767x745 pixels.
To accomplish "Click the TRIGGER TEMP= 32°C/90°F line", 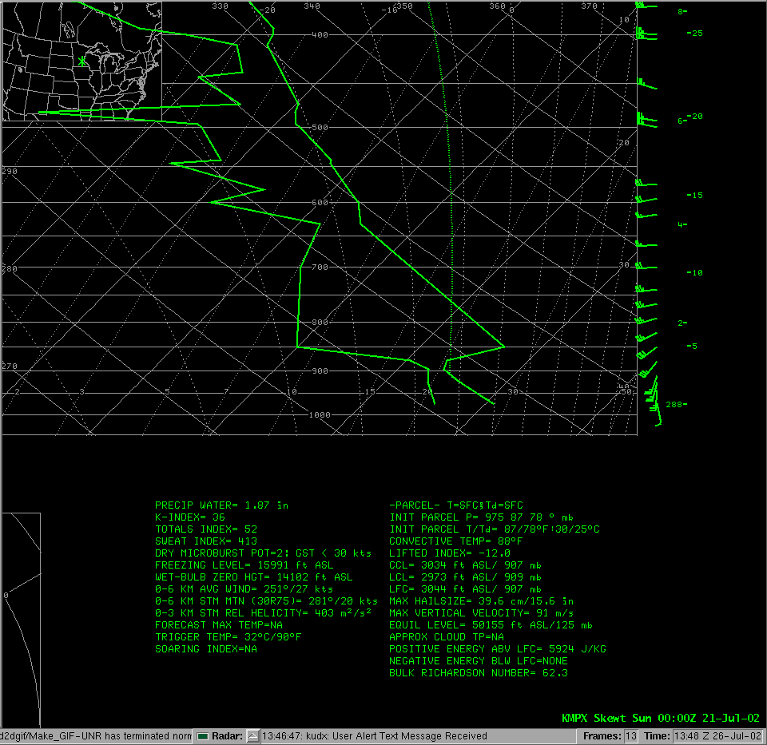I will click(228, 637).
